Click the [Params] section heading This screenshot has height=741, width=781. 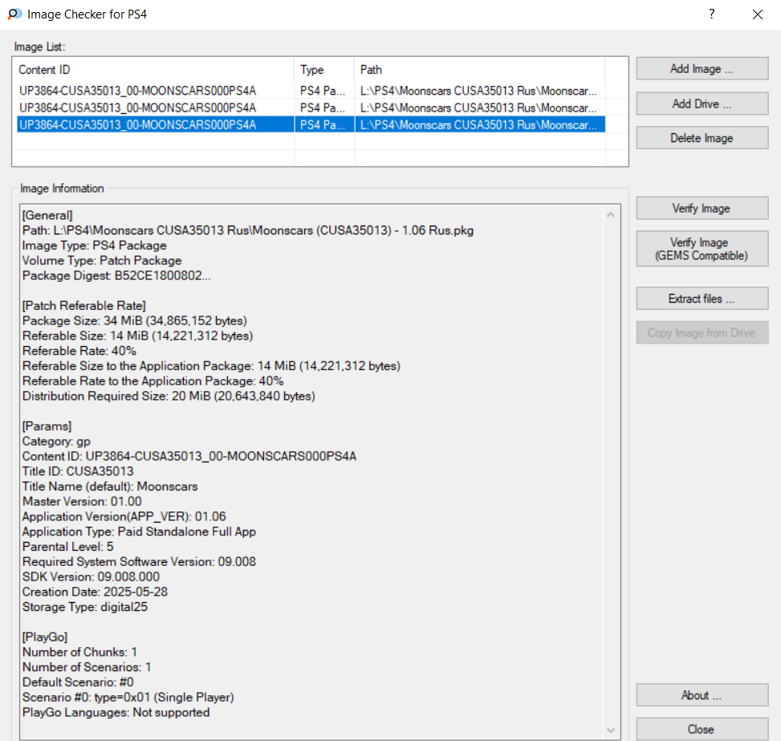tap(47, 426)
